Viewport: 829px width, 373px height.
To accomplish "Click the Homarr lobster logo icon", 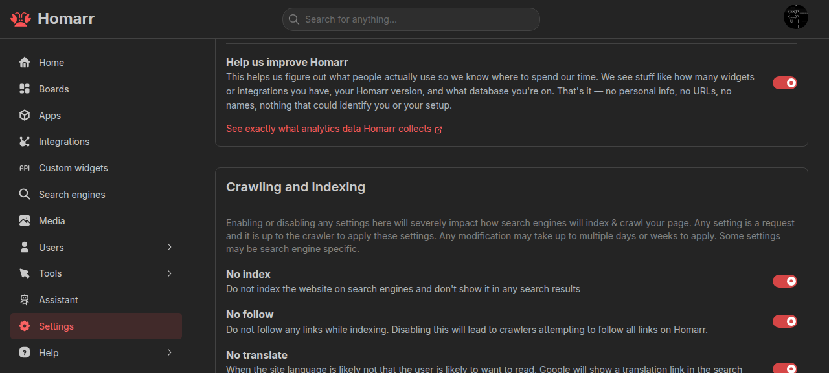I will click(x=21, y=19).
